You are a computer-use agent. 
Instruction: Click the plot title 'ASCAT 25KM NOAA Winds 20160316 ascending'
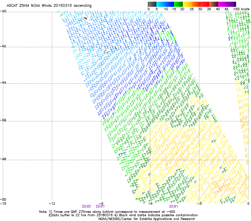tap(49, 6)
